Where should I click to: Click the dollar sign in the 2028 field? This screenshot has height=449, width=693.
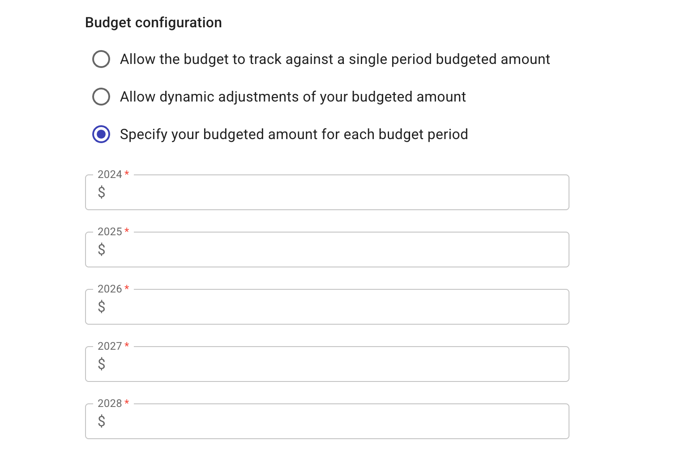102,421
